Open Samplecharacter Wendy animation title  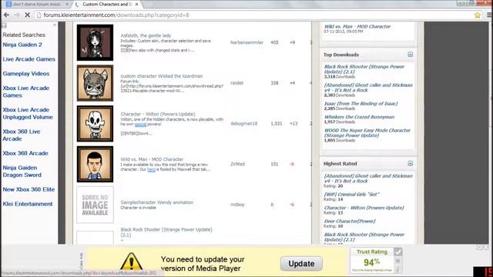coord(157,202)
